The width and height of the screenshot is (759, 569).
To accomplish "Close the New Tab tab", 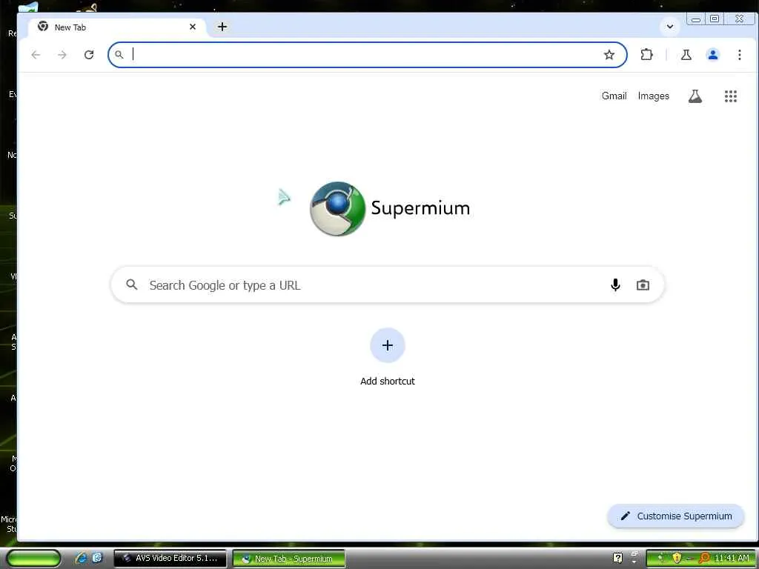I will (x=193, y=27).
